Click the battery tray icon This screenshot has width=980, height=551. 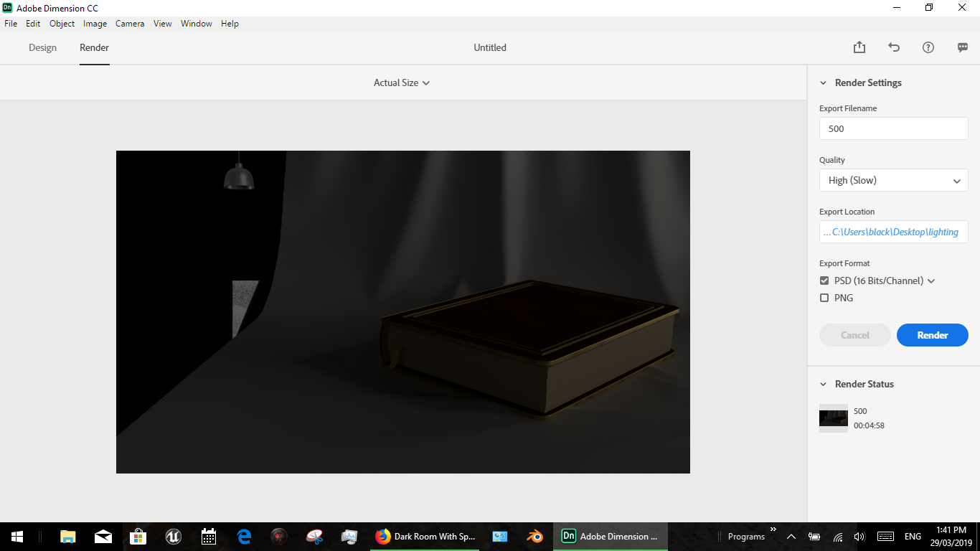tap(814, 536)
